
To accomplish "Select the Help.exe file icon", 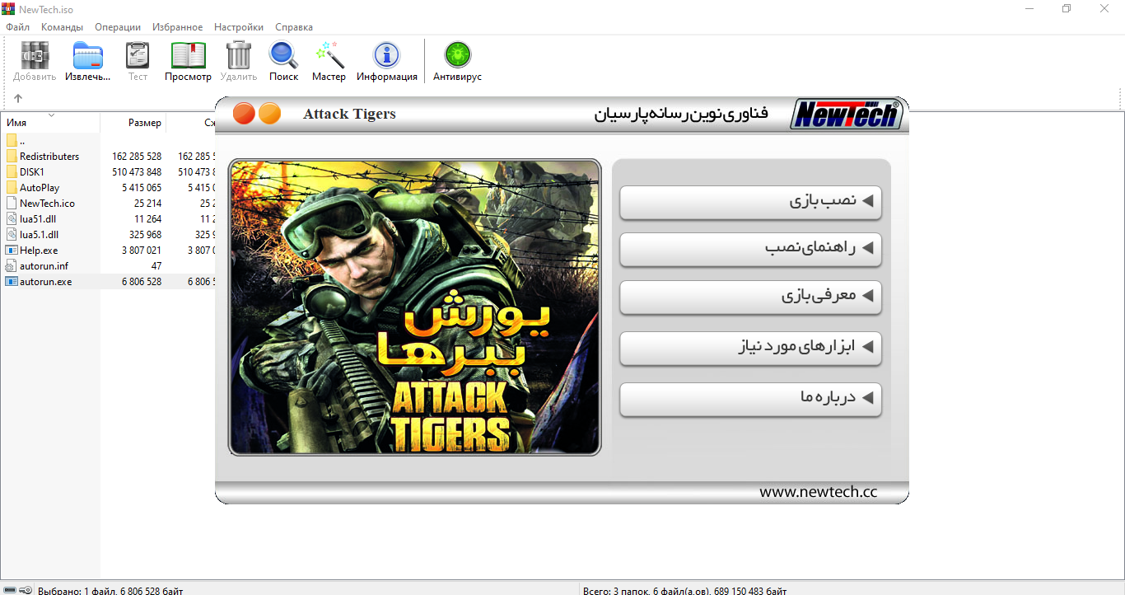I will point(12,251).
